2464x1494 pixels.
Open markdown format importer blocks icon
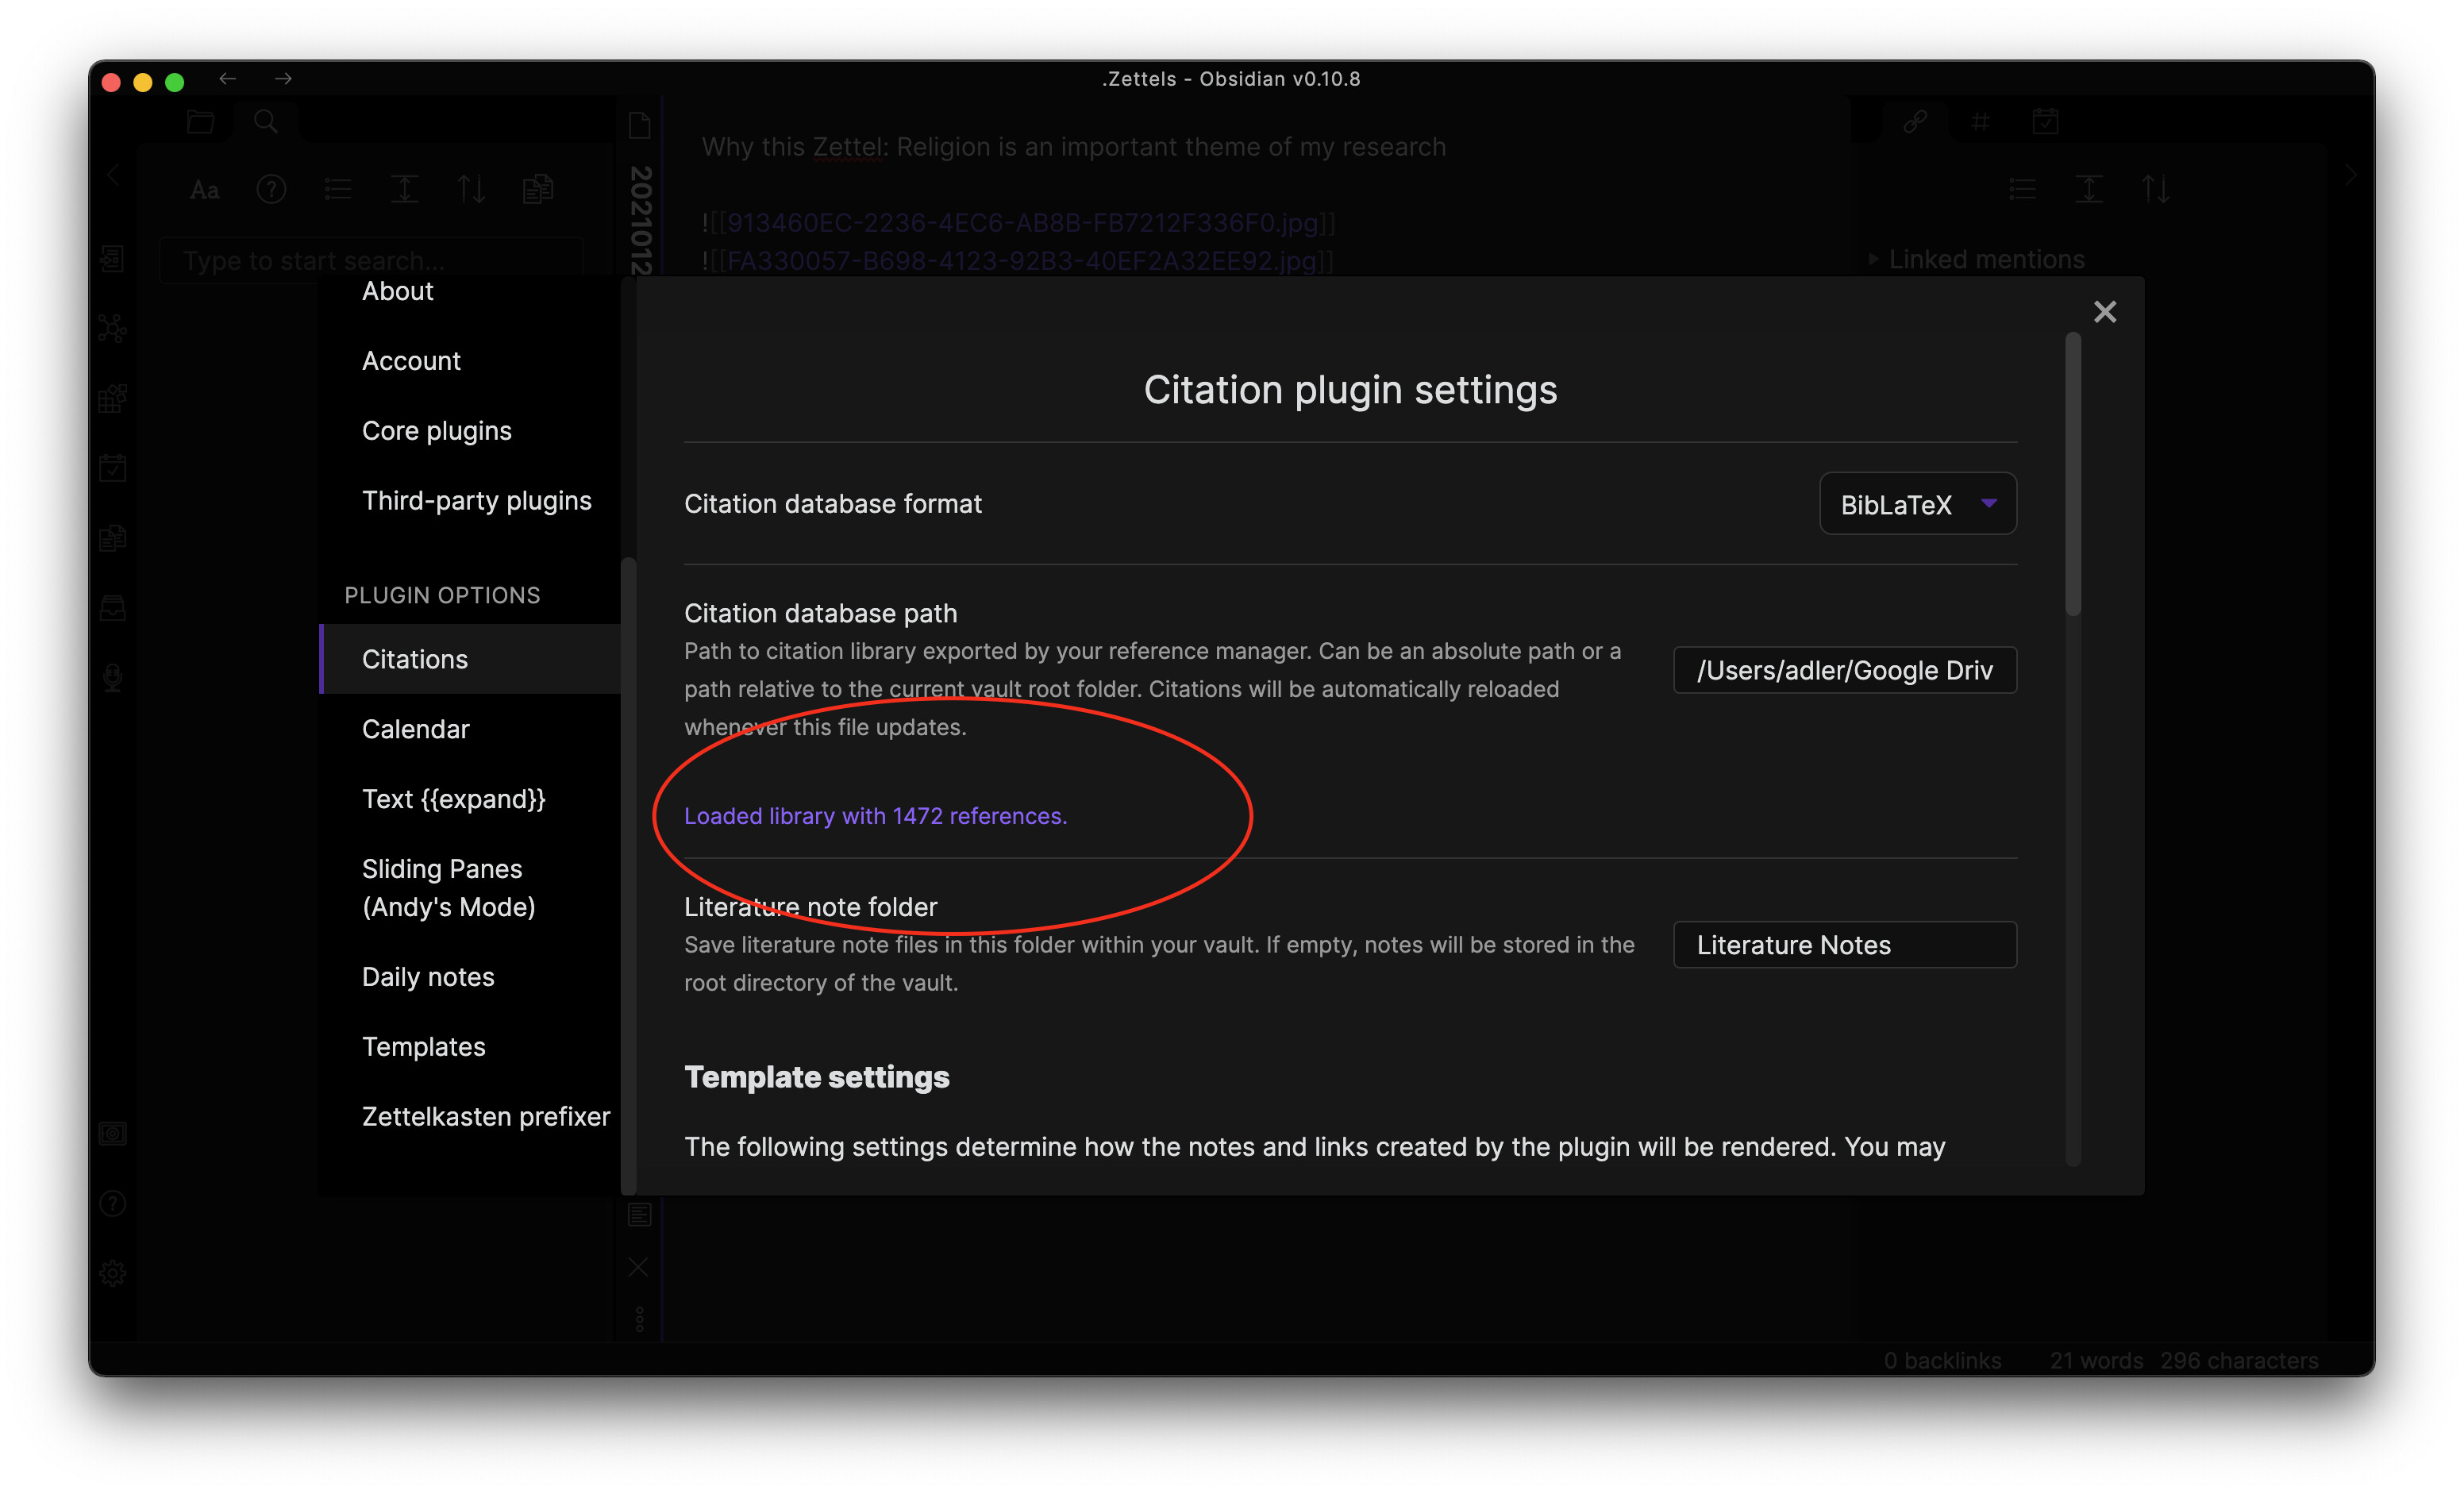tap(112, 398)
